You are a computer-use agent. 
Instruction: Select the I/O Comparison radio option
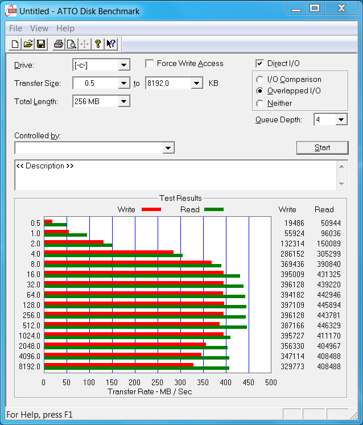260,80
